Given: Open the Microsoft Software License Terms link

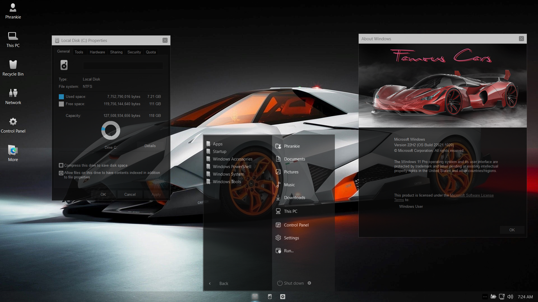Looking at the screenshot, I should pyautogui.click(x=472, y=195).
